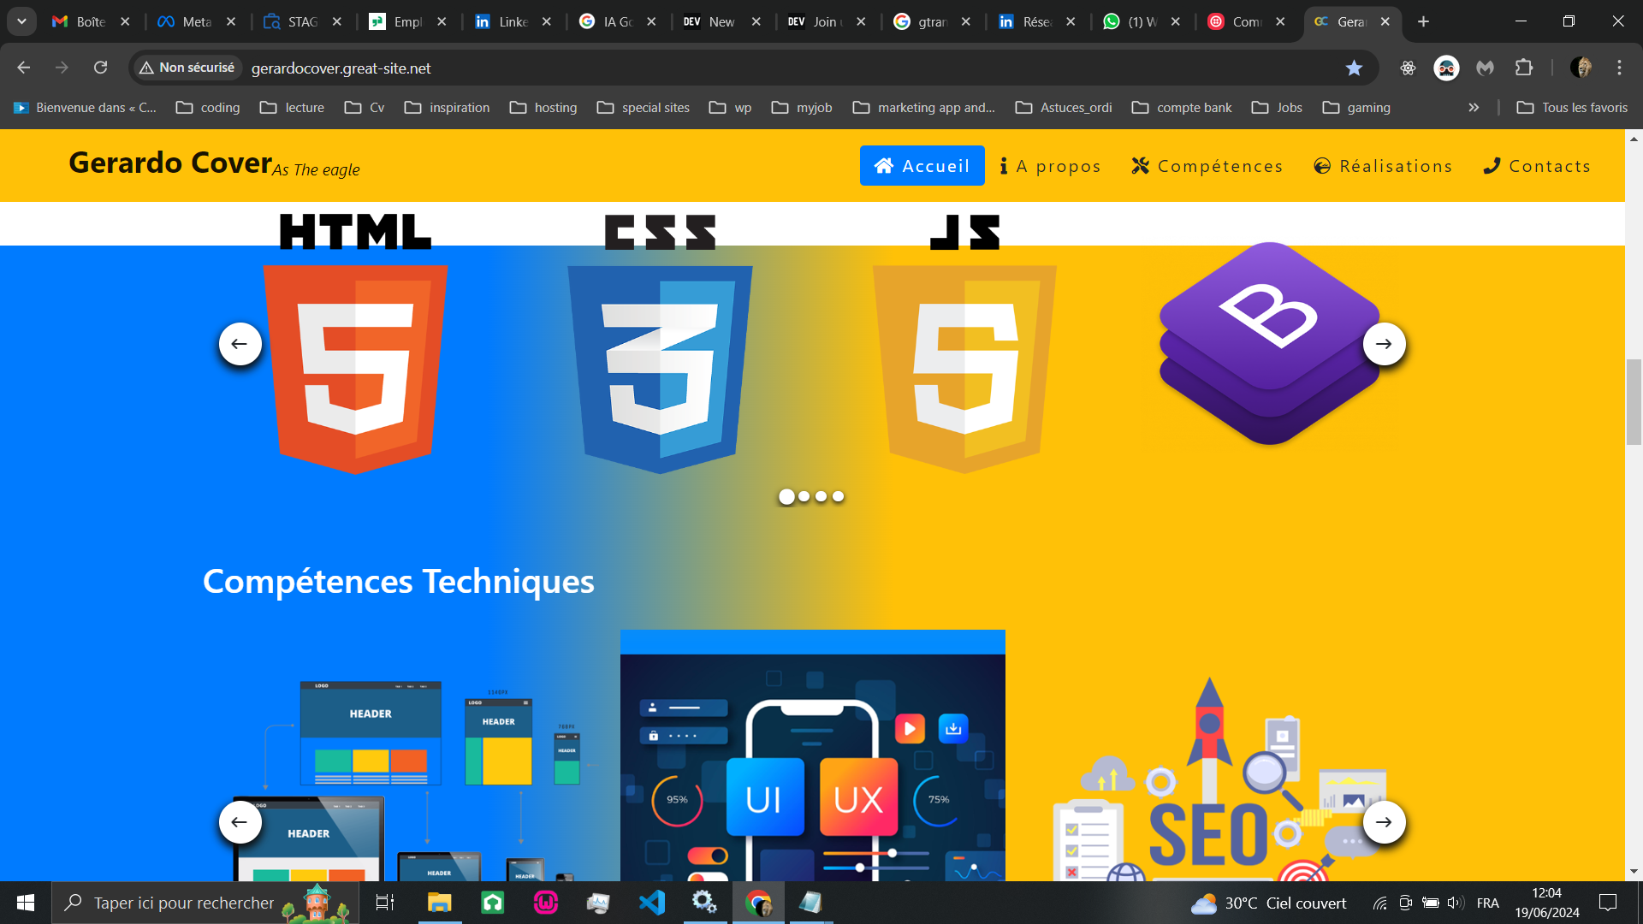Viewport: 1643px width, 924px height.
Task: Click the home icon next to Accueil
Action: click(883, 165)
